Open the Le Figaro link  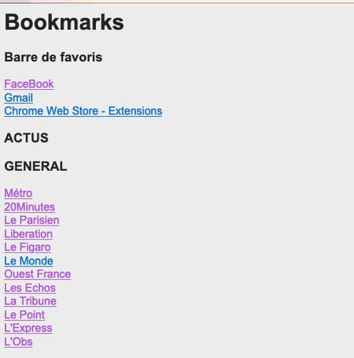point(28,248)
